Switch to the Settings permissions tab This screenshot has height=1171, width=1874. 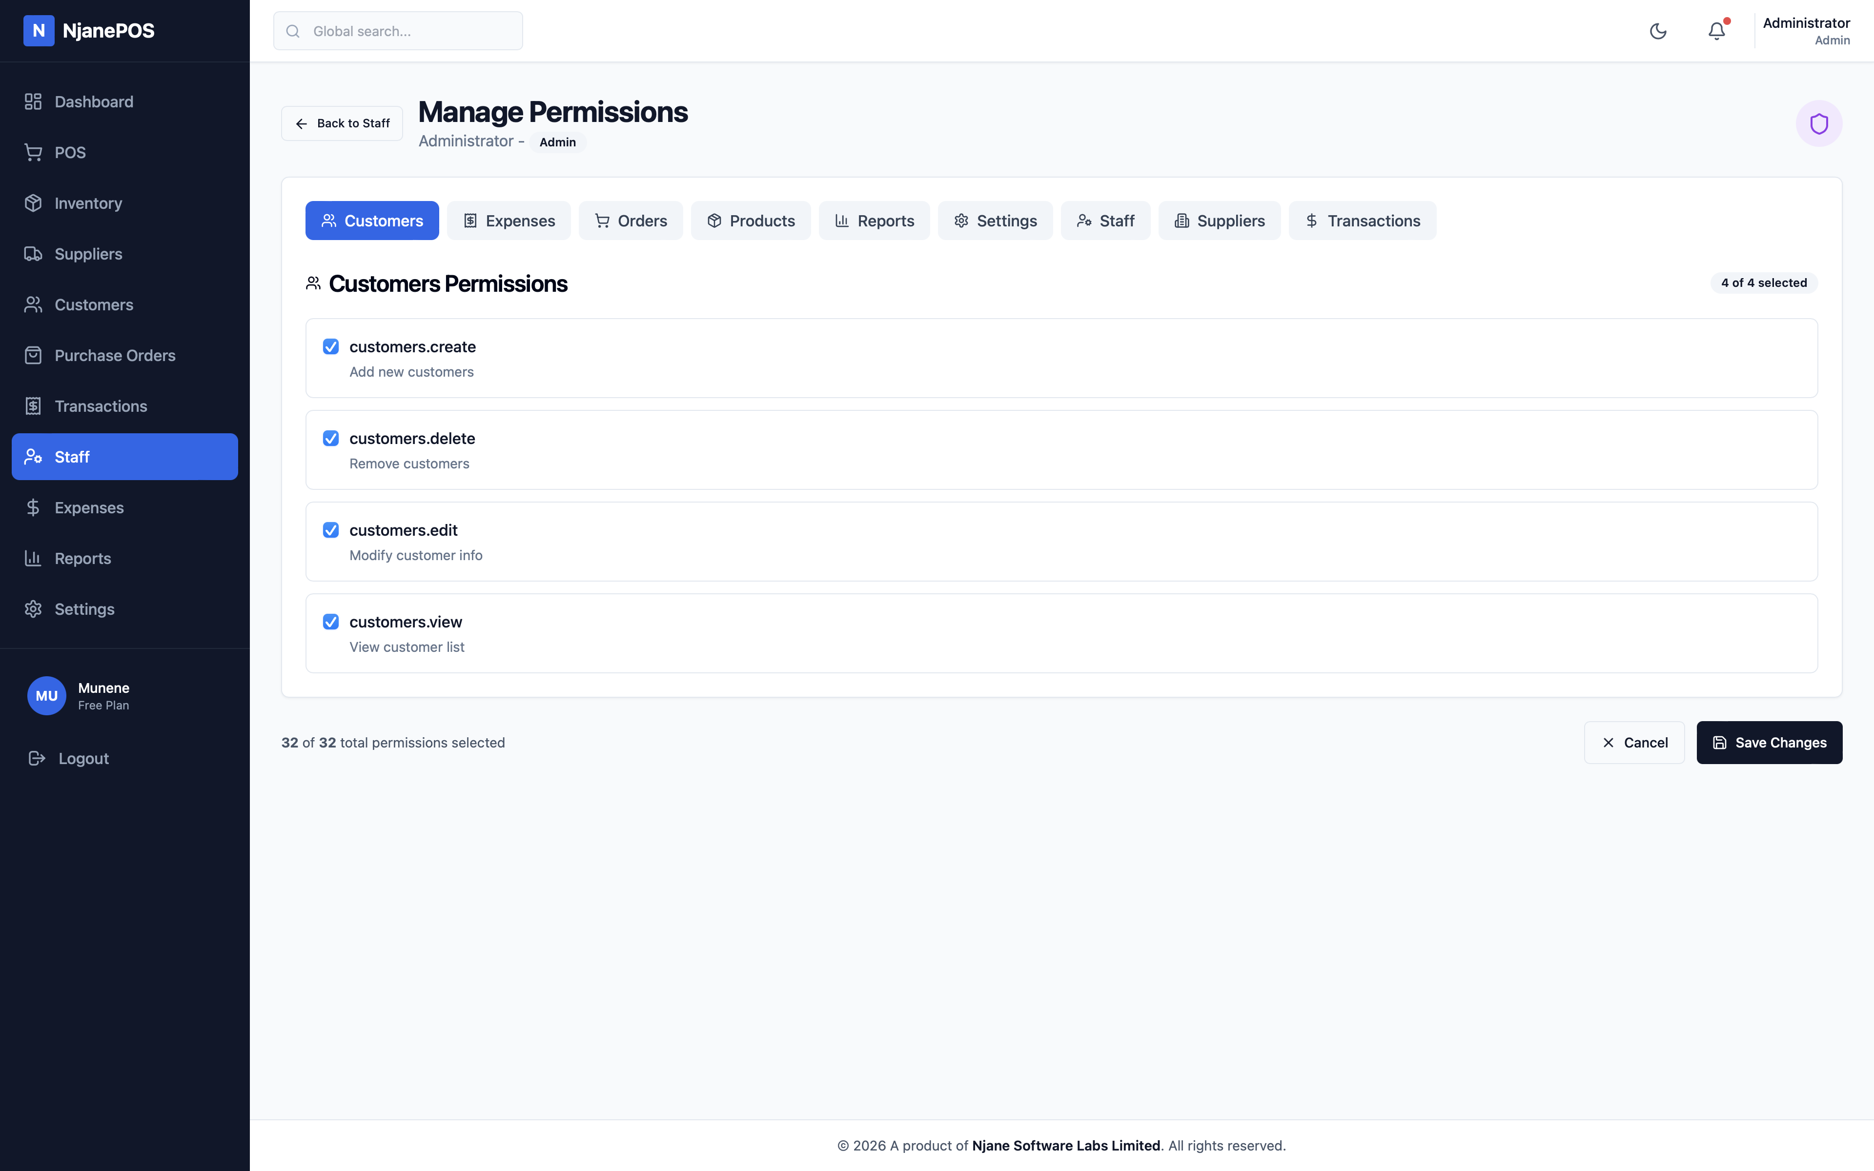pos(995,220)
